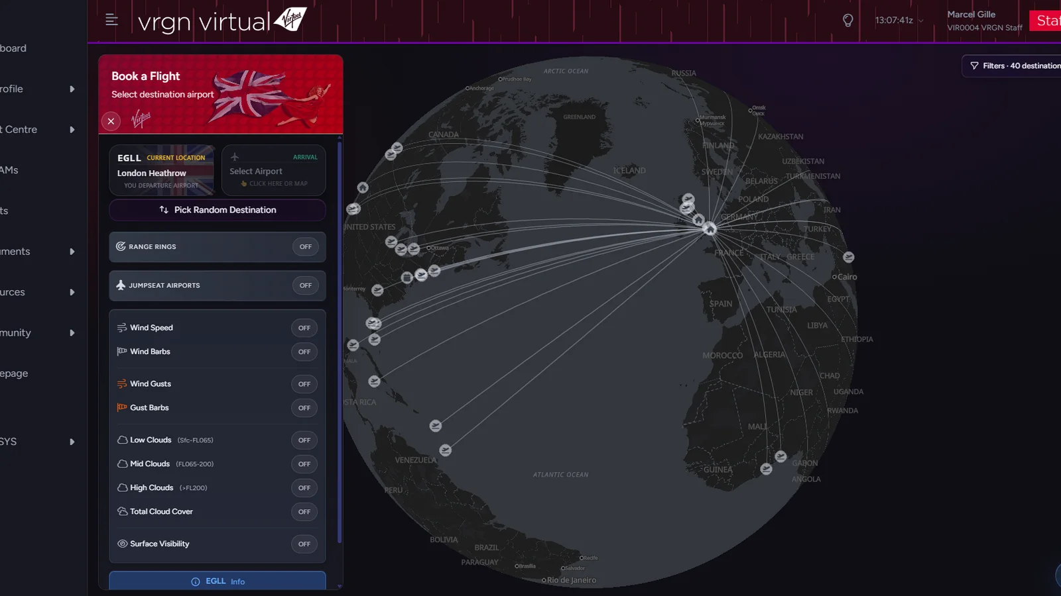The height and width of the screenshot is (596, 1061).
Task: Select the airport marker near Gabon
Action: pyautogui.click(x=780, y=456)
